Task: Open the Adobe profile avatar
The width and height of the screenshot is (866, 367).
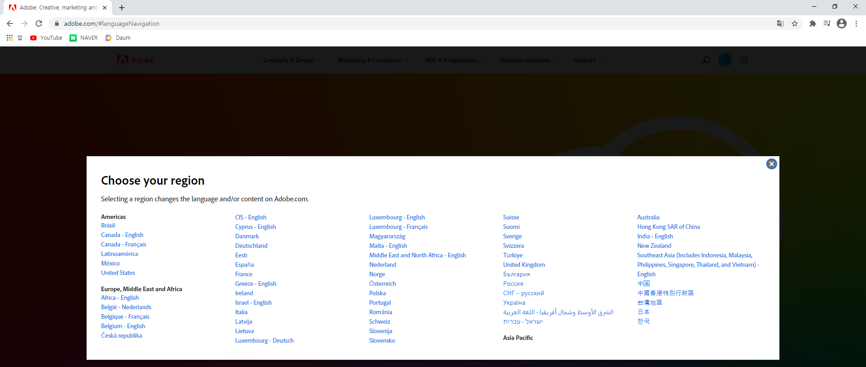Action: click(x=725, y=60)
